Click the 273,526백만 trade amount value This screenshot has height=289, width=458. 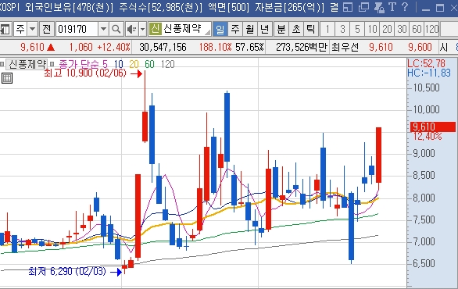point(301,47)
